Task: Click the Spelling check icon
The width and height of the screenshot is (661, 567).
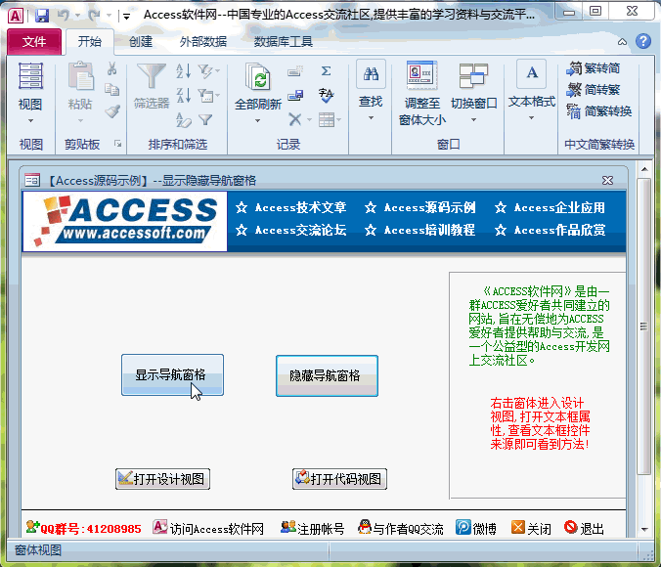Action: click(x=326, y=96)
